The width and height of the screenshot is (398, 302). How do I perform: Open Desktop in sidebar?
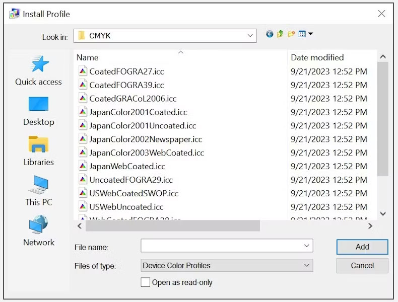(x=39, y=111)
